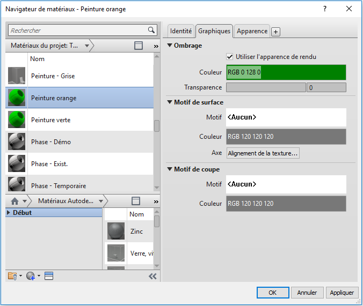Switch to the Identité tab
Image resolution: width=363 pixels, height=306 pixels.
point(181,31)
